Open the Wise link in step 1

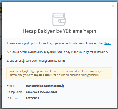tap(107, 43)
